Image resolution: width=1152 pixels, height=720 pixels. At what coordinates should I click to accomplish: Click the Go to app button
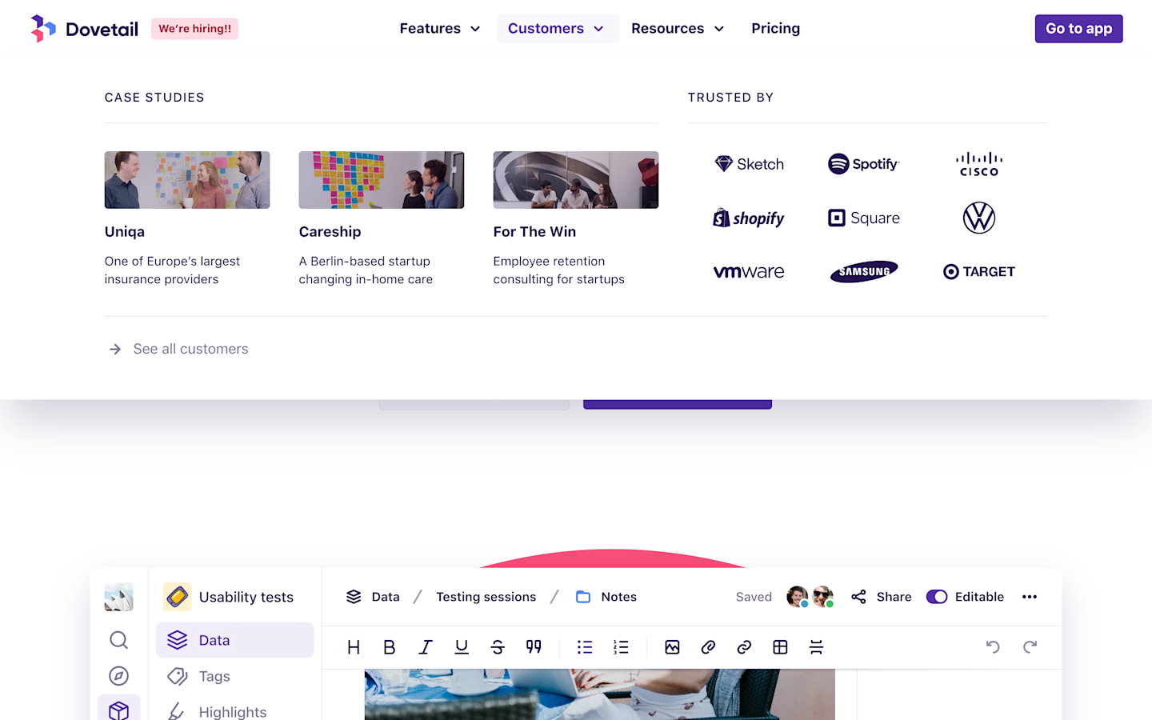click(x=1078, y=29)
